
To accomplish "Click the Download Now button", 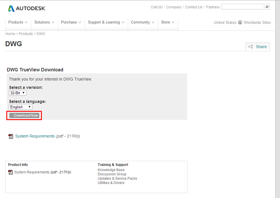I will (x=24, y=116).
